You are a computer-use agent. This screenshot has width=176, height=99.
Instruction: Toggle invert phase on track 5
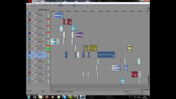click(x=38, y=40)
